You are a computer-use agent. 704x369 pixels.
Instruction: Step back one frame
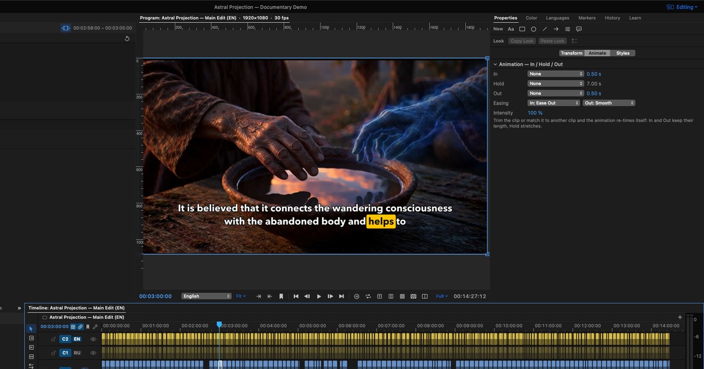pyautogui.click(x=307, y=296)
